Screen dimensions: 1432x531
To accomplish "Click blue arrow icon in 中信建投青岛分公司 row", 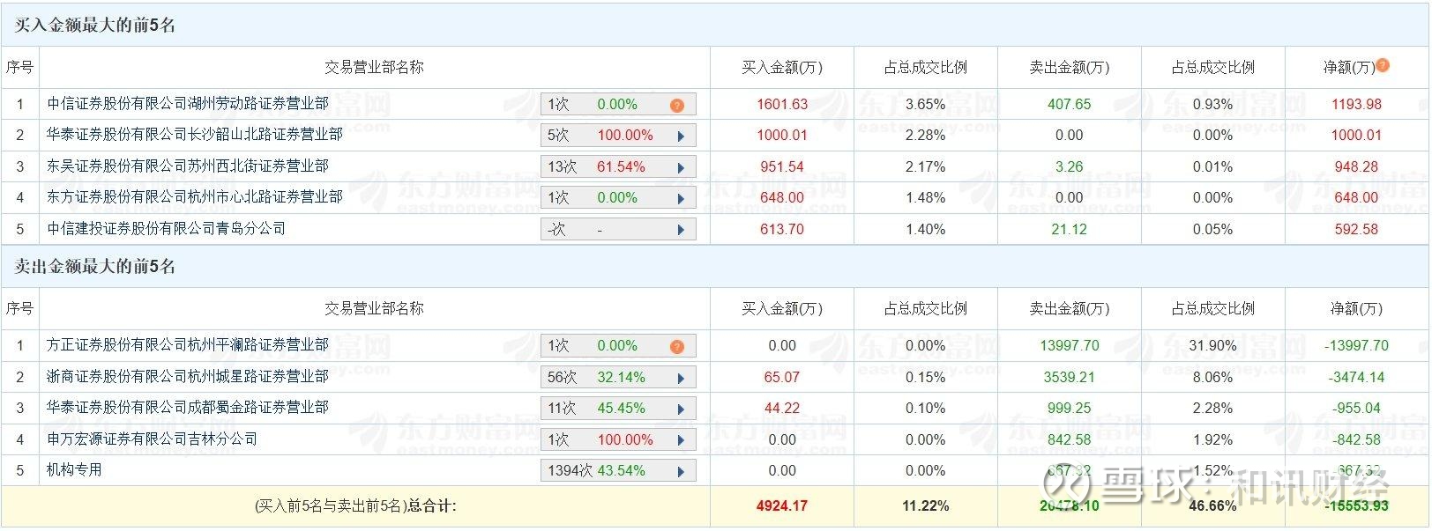I will [x=681, y=230].
